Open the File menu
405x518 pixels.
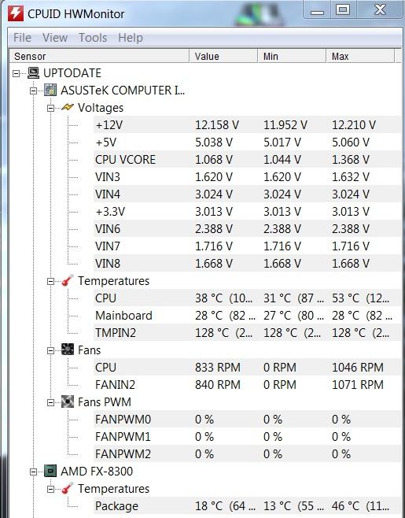(x=22, y=37)
